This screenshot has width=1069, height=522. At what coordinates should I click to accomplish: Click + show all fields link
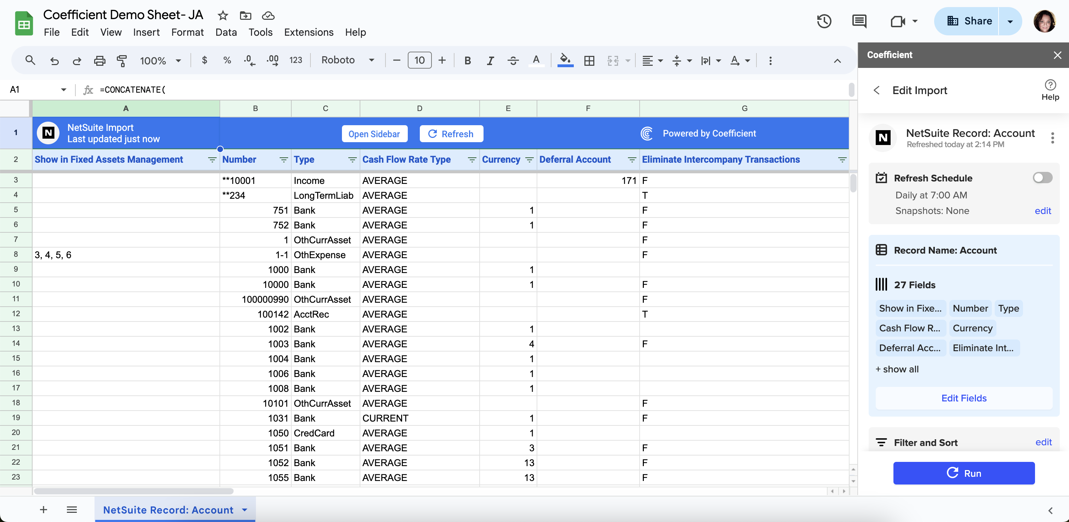(x=897, y=369)
